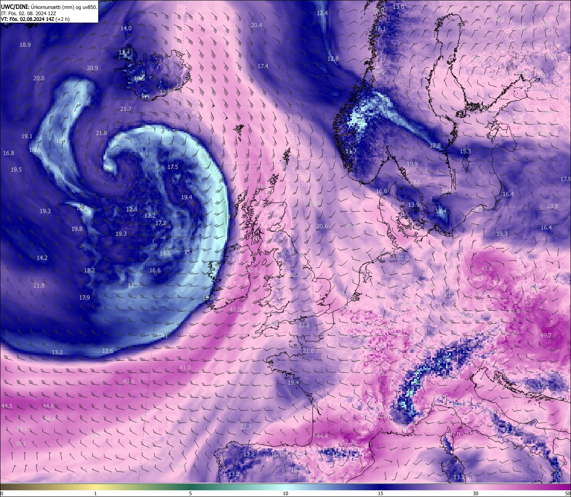The image size is (571, 497).
Task: Click the 16.8 value on the map
Action: tap(8, 153)
